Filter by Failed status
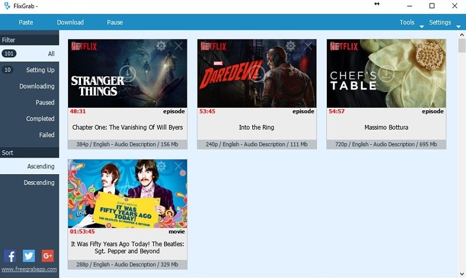The width and height of the screenshot is (466, 278). click(x=29, y=134)
